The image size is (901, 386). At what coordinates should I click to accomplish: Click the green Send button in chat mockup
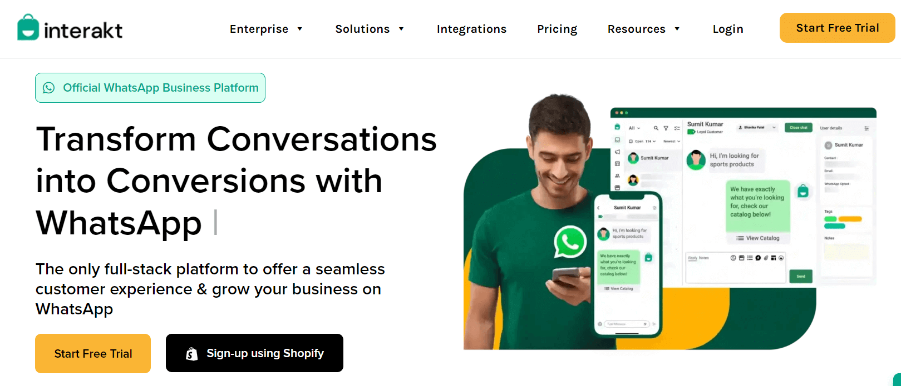[801, 276]
